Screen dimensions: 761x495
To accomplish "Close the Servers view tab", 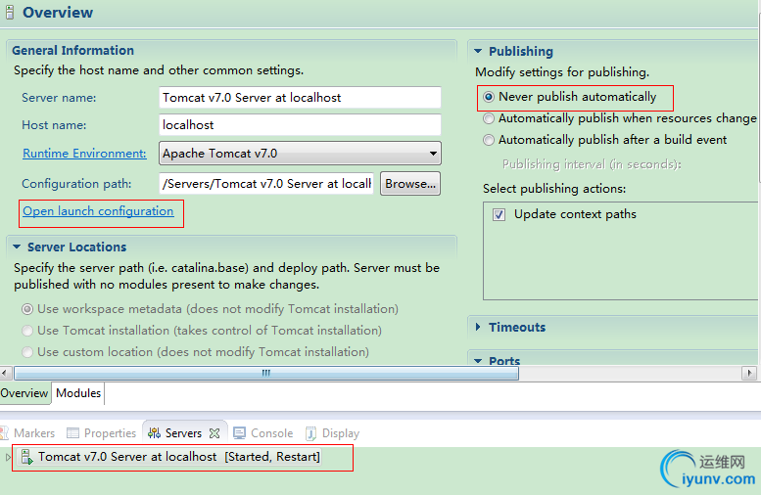I will click(214, 433).
